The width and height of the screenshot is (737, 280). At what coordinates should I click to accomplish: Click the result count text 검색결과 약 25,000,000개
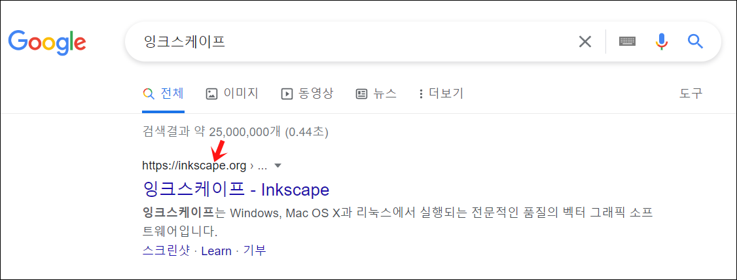pos(211,131)
